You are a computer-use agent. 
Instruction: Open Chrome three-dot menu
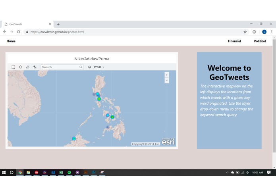(x=271, y=32)
